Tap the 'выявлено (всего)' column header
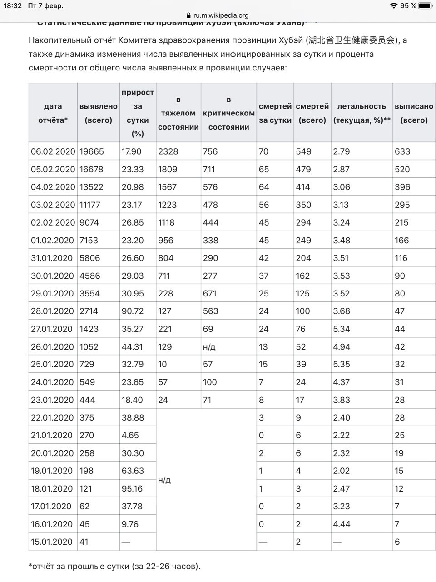Screen dimensions: 436x582 [98, 113]
